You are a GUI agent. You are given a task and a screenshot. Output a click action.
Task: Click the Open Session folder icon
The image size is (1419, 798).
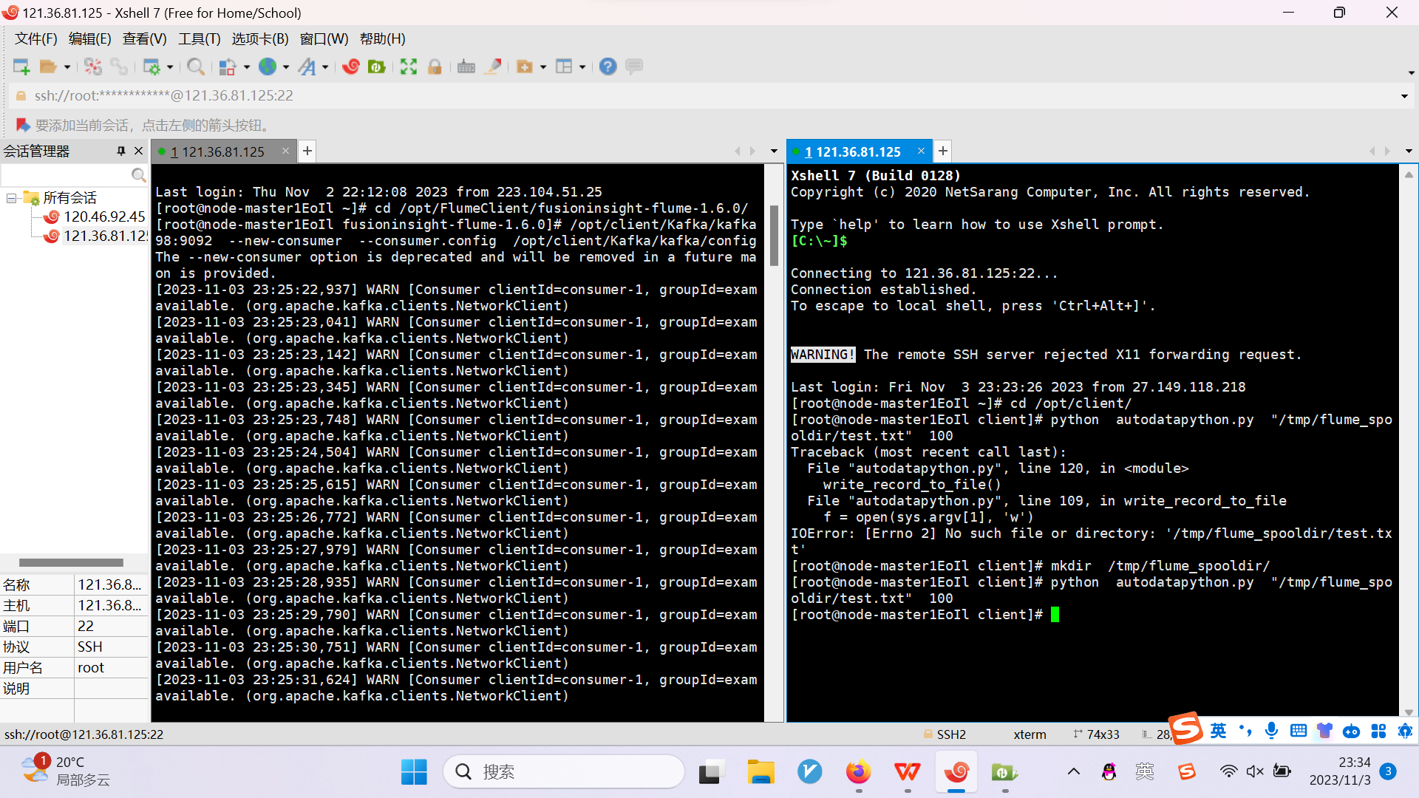point(48,66)
